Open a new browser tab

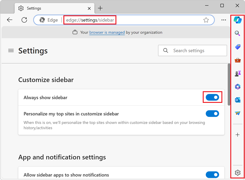(100, 8)
